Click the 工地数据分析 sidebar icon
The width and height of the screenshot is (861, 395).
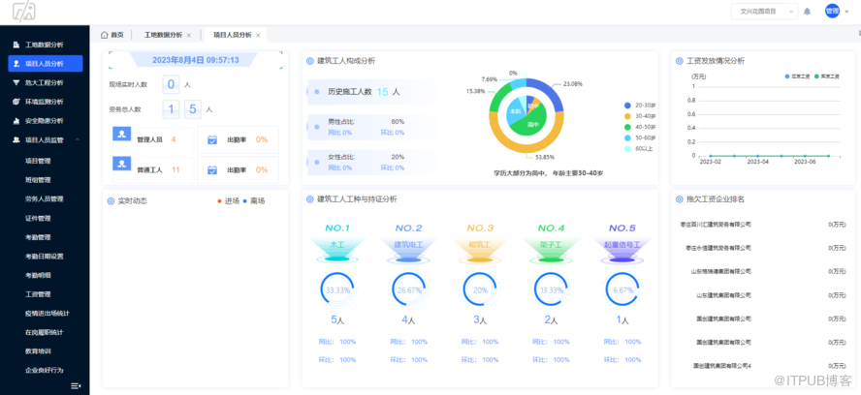[16, 45]
